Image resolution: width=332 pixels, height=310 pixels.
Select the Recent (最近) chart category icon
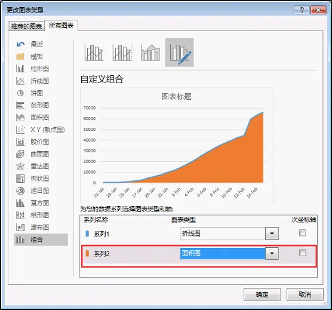point(20,44)
